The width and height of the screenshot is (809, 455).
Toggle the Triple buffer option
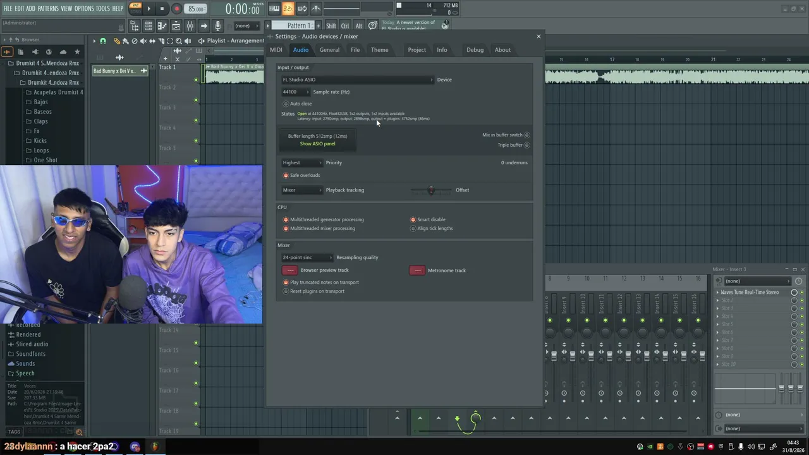527,145
